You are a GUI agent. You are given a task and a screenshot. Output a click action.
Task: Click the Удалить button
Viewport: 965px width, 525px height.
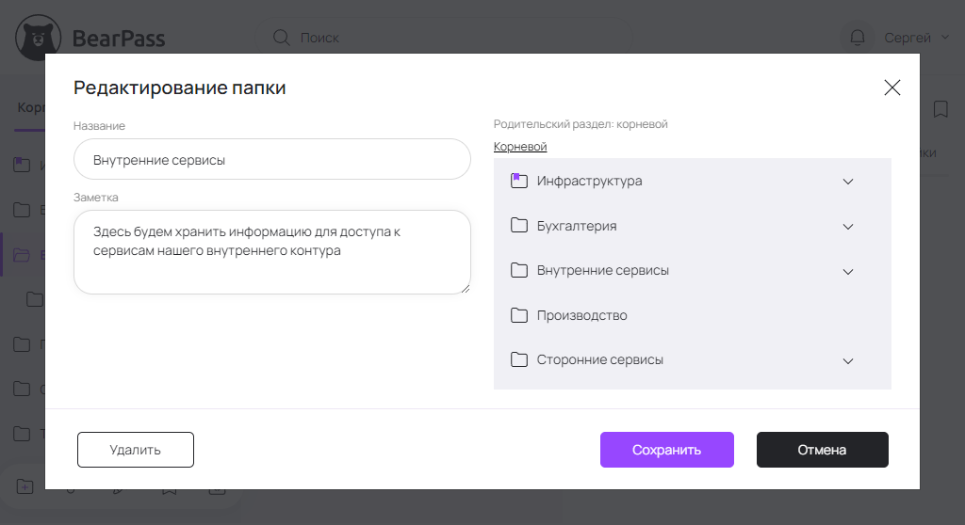(136, 450)
